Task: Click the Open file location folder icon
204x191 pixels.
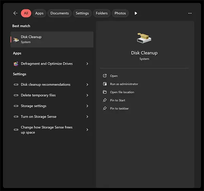Action: click(x=105, y=92)
